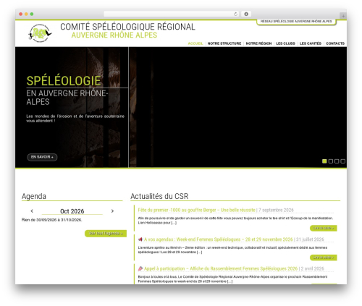Click Réseau Spéléologie Auvergne Rhône Alpes tab
Screen dimensions: 362x306
tap(296, 22)
